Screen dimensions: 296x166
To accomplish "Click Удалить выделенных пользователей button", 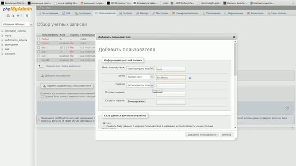I will coord(67,86).
